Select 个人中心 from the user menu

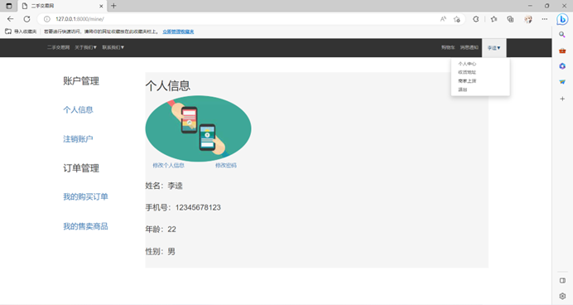pos(467,64)
